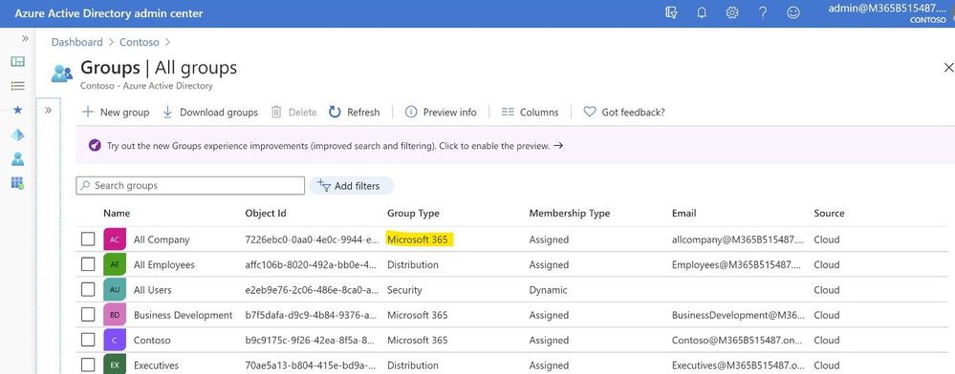Image resolution: width=955 pixels, height=374 pixels.
Task: Open the notifications bell icon
Action: 702,12
